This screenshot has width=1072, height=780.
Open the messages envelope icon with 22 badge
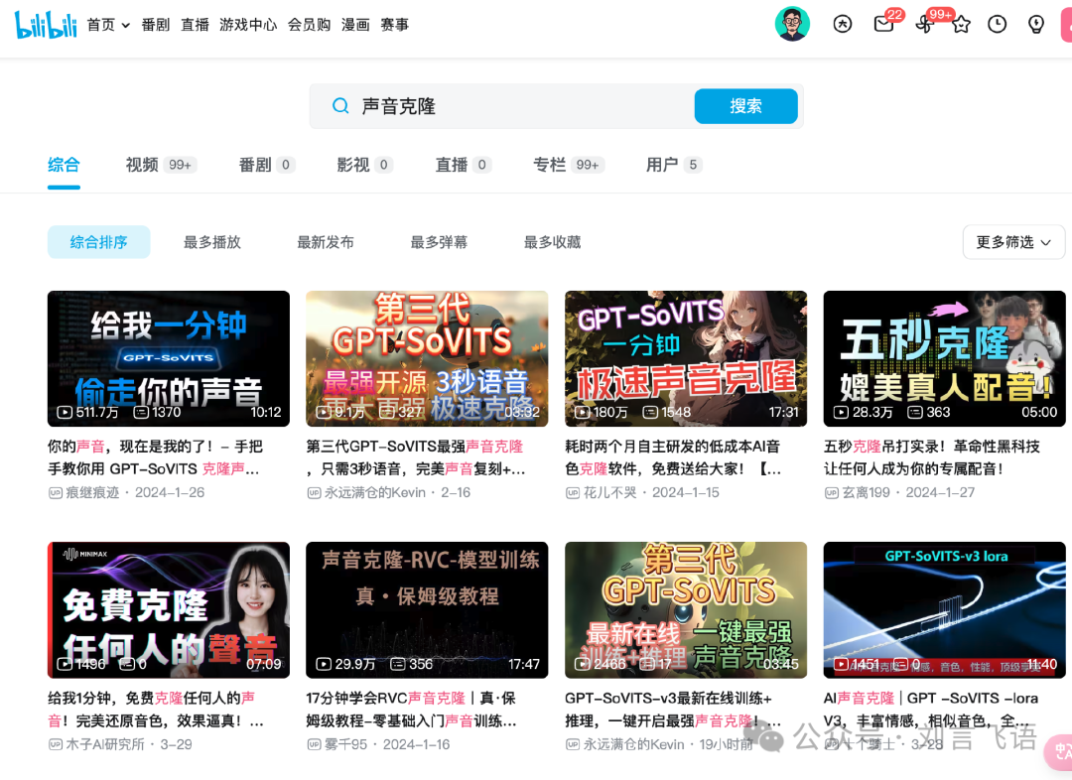[x=884, y=25]
